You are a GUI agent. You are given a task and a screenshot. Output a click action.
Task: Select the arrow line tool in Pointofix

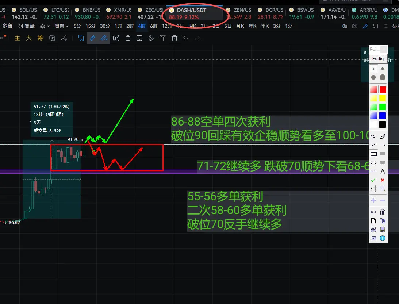(x=383, y=145)
